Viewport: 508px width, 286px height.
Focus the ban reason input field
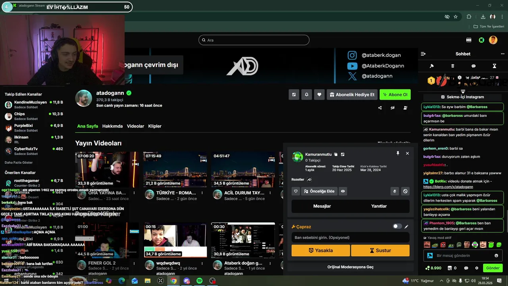350,238
